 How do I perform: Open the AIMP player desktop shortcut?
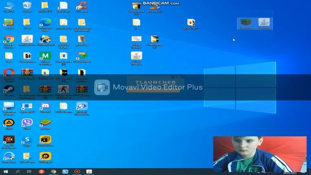point(9,124)
